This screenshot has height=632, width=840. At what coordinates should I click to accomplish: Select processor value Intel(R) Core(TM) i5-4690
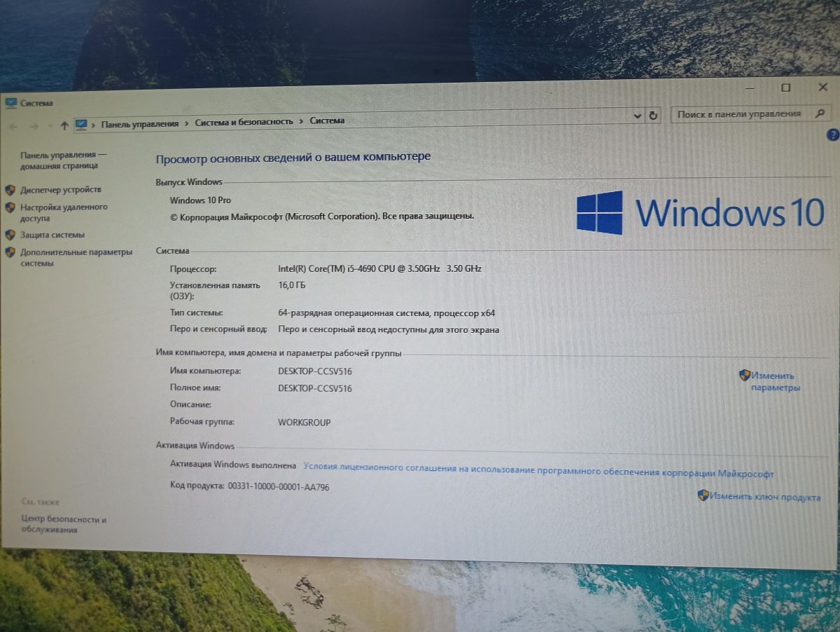click(380, 268)
